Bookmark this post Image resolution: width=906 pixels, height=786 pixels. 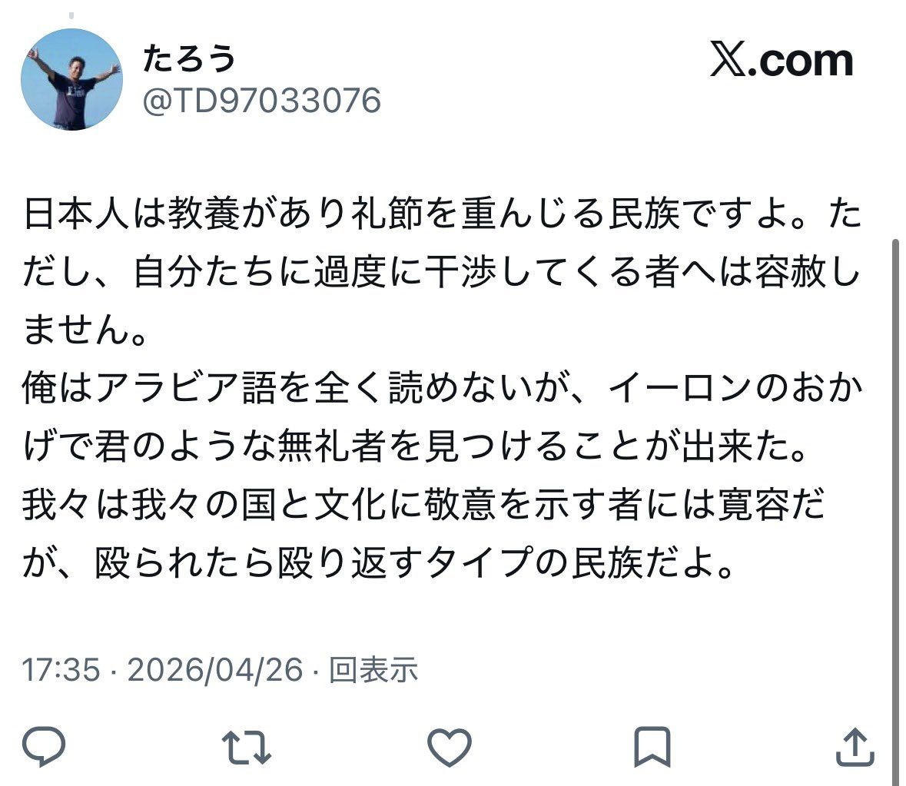coord(652,748)
